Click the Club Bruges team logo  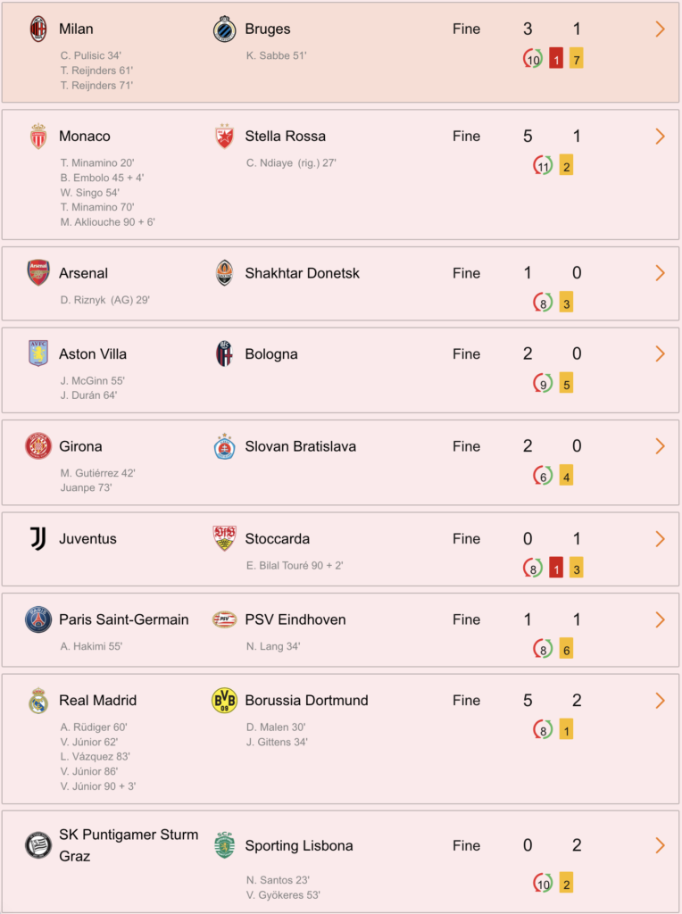click(224, 29)
